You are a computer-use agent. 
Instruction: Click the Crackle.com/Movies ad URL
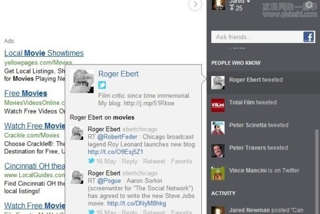coord(32,135)
